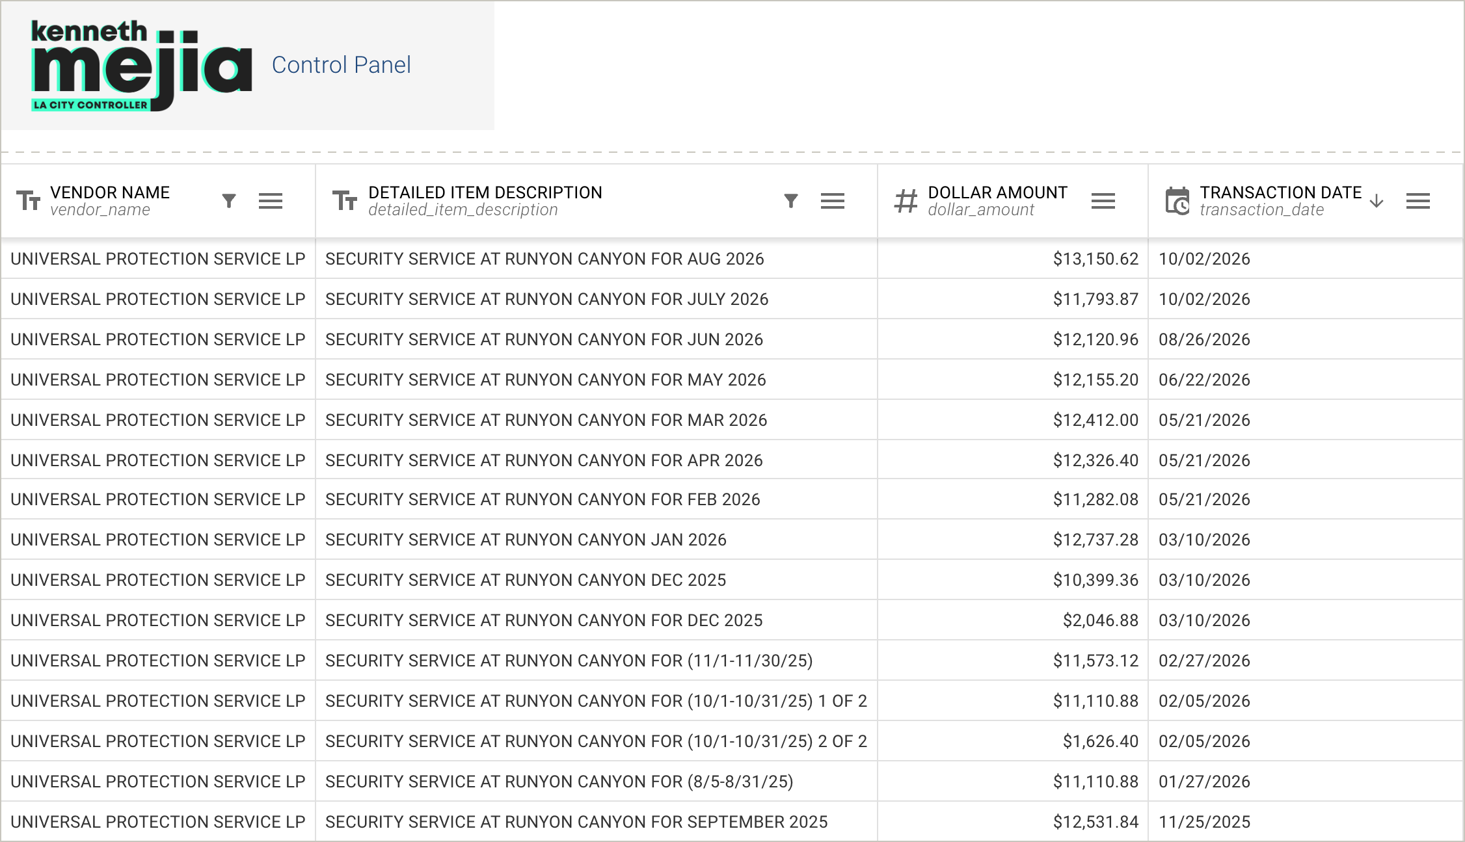Click the 08/26/2026 date cell
The width and height of the screenshot is (1465, 842).
pos(1306,339)
